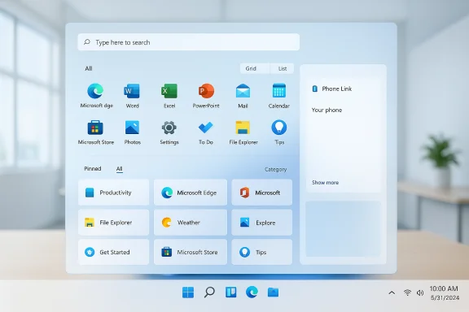Open the Widgets taskbar icon

(x=231, y=292)
